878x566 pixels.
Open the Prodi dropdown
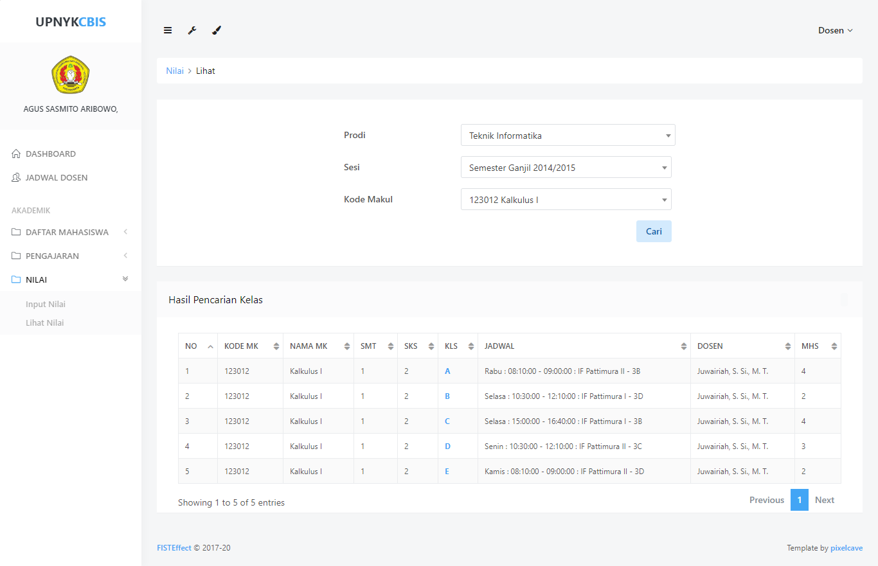(568, 136)
